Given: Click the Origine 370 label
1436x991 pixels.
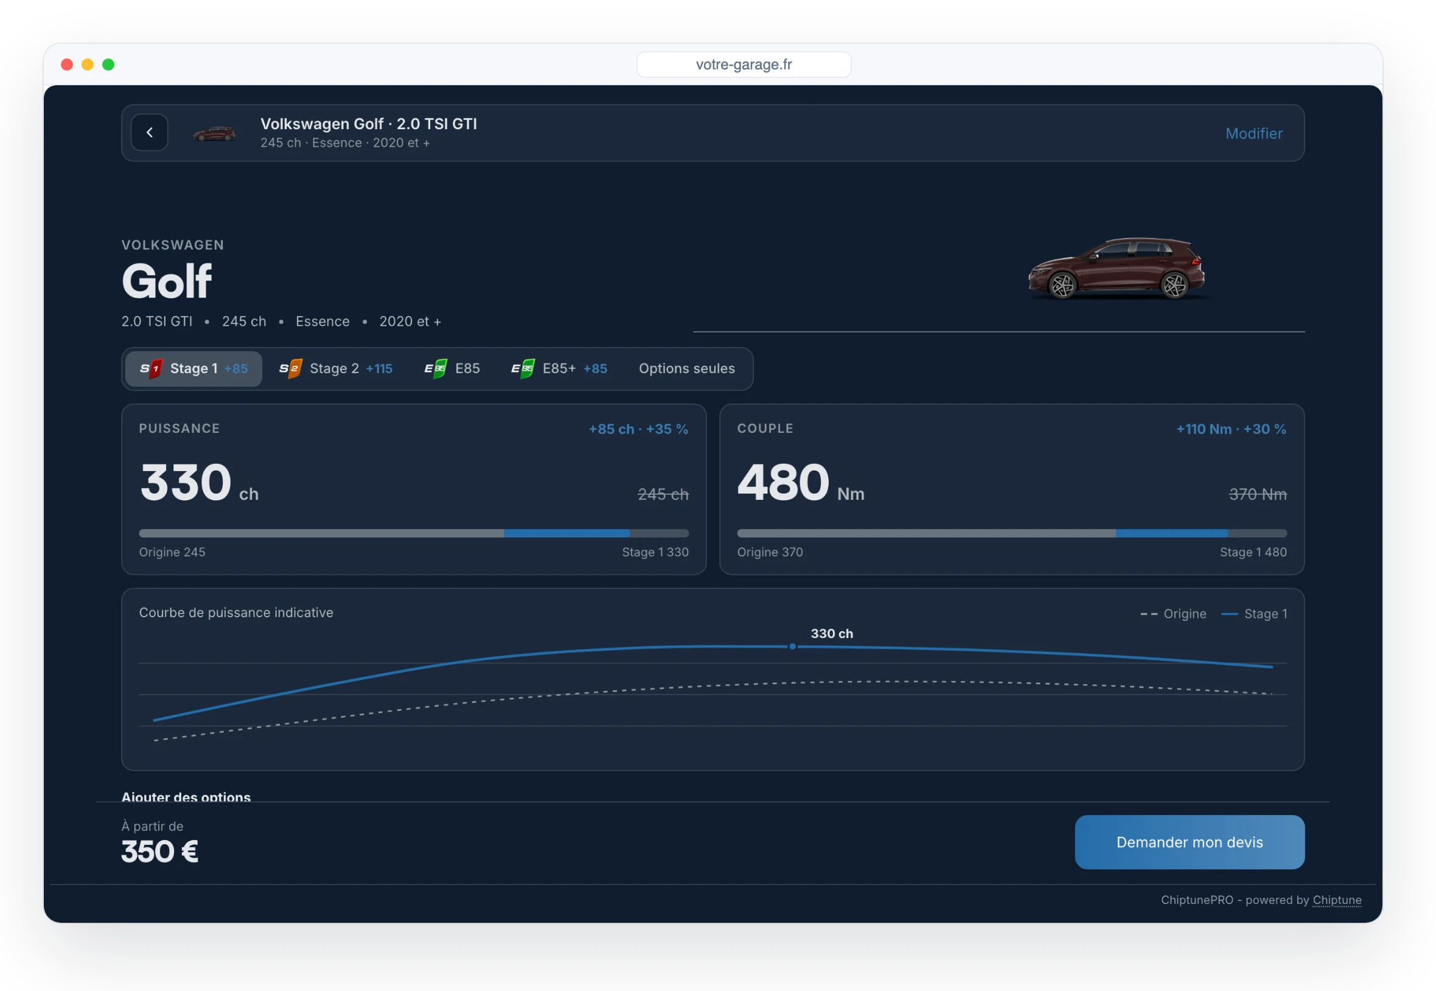Looking at the screenshot, I should 770,552.
